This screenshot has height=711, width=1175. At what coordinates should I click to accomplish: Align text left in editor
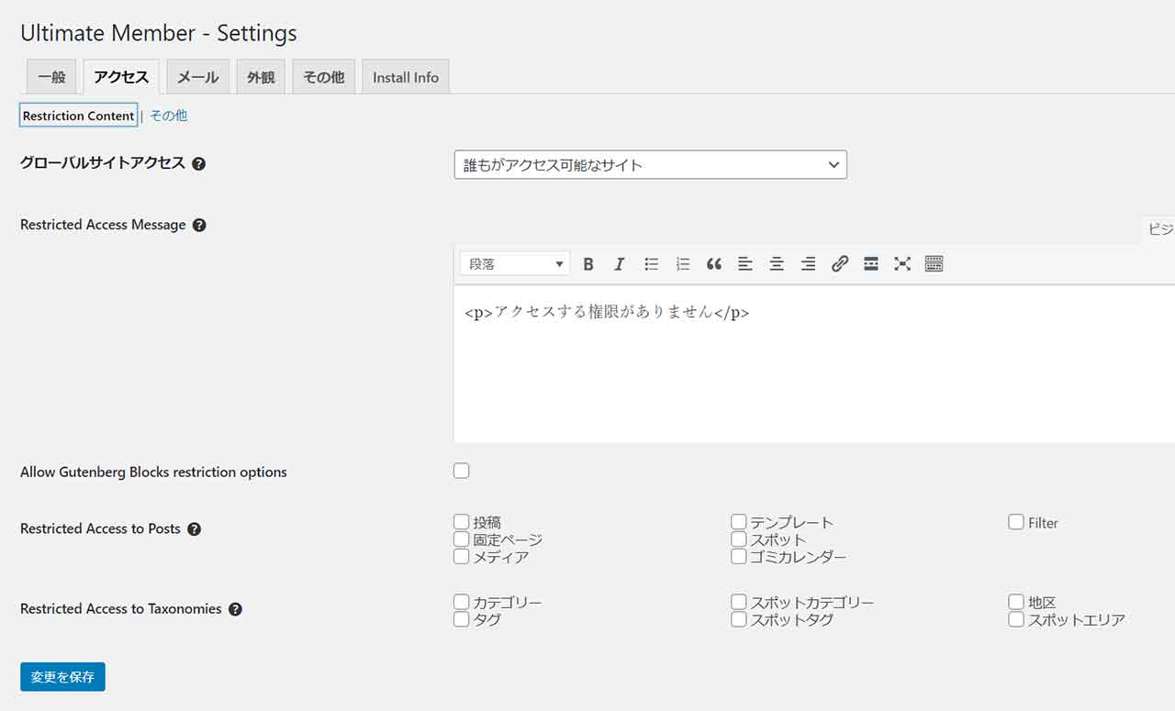745,264
